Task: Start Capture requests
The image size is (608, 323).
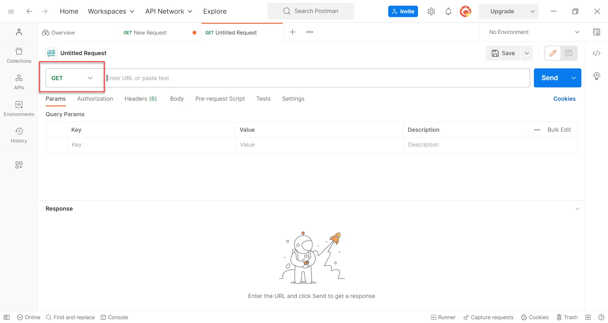Action: click(x=488, y=317)
